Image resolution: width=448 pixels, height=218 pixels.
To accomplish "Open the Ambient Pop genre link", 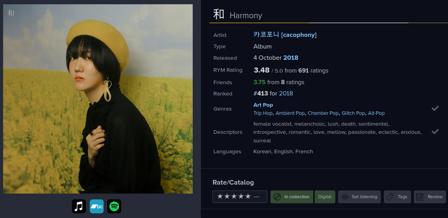I will tap(290, 113).
